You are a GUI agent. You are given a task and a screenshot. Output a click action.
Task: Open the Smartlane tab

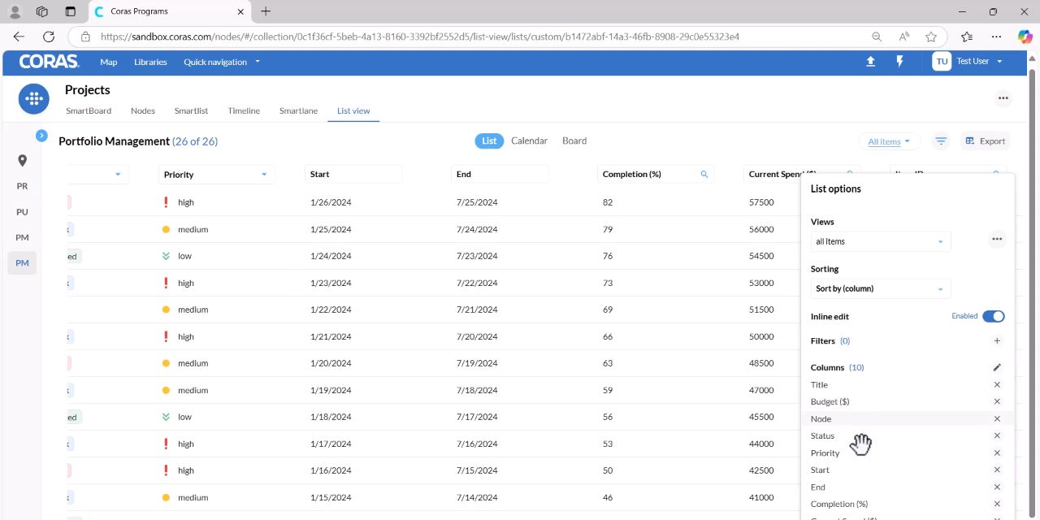tap(298, 110)
